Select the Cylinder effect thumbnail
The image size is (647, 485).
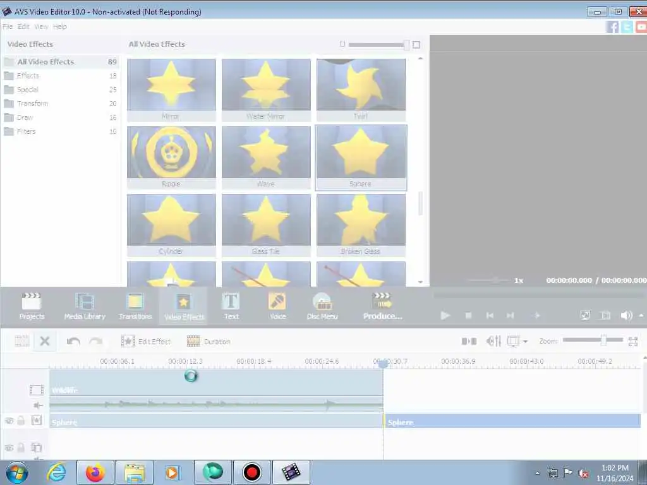point(171,225)
